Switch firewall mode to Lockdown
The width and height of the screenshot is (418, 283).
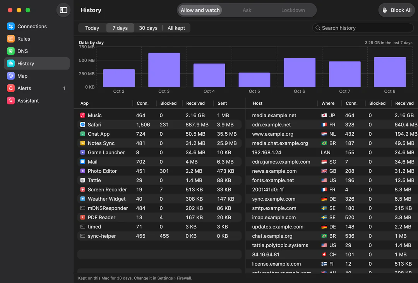293,10
